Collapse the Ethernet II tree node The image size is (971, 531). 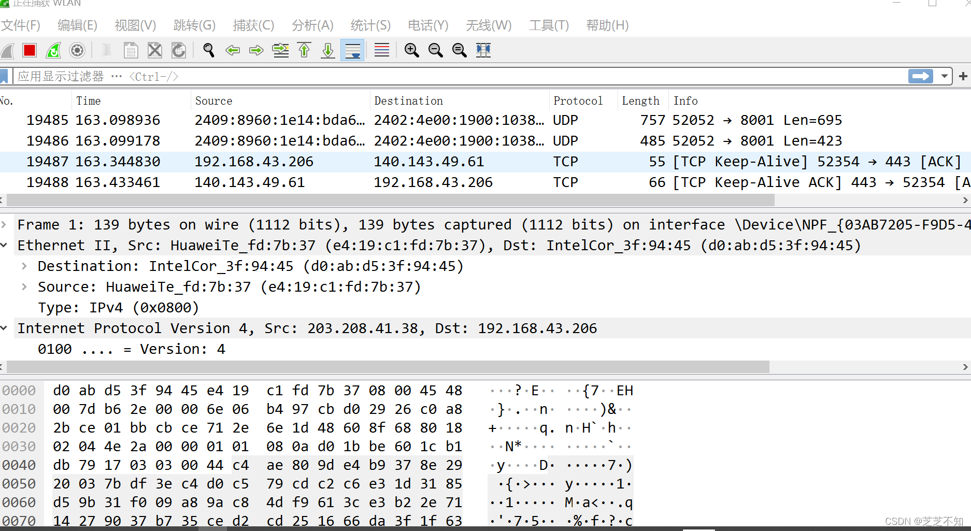4,245
